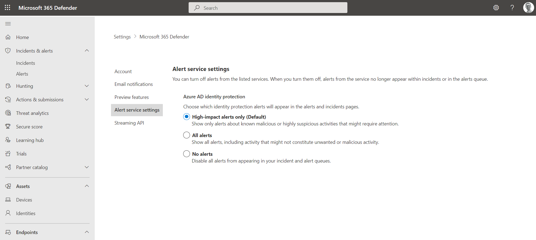Click the Home house icon

(x=8, y=37)
